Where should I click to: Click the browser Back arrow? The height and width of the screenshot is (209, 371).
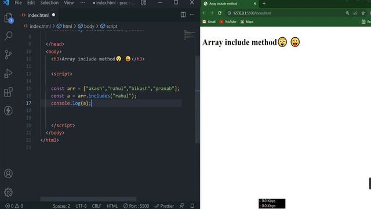click(204, 13)
